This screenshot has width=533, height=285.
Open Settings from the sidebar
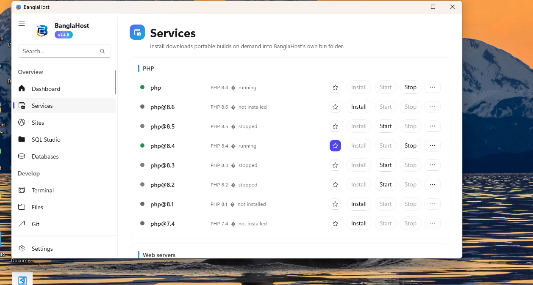(64, 248)
